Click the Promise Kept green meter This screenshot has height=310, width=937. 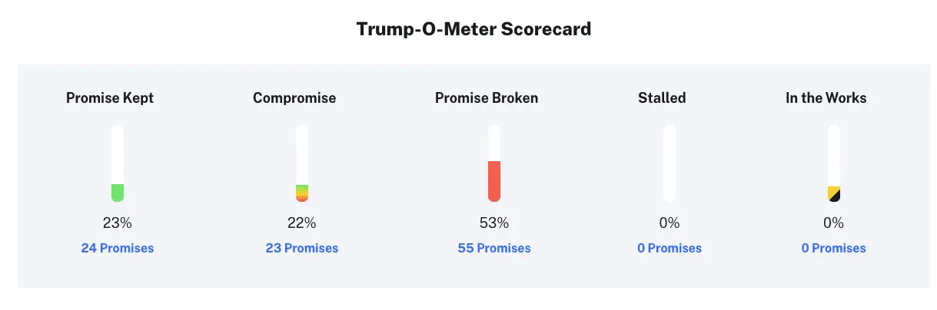click(118, 163)
